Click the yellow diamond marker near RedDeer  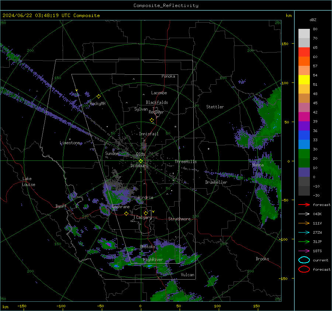pos(152,120)
